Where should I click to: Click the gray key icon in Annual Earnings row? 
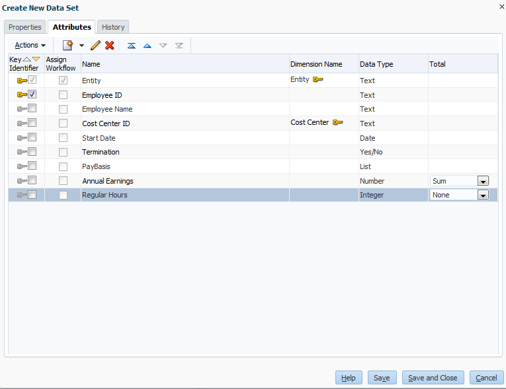click(x=22, y=181)
